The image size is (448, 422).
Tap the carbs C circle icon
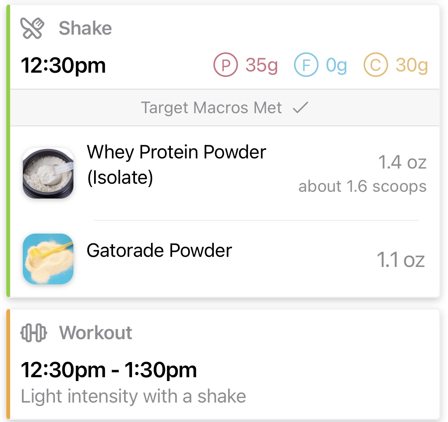(x=375, y=65)
